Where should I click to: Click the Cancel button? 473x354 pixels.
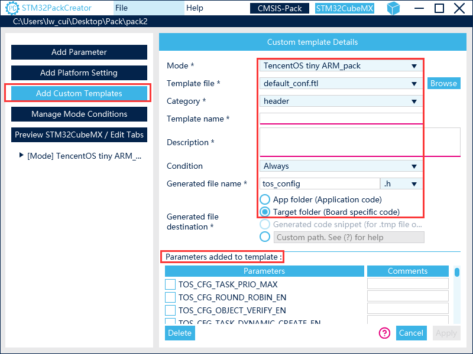411,333
